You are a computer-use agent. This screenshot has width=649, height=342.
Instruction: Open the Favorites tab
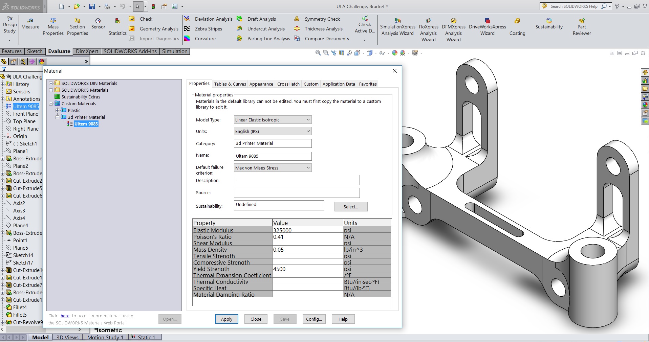(x=368, y=84)
